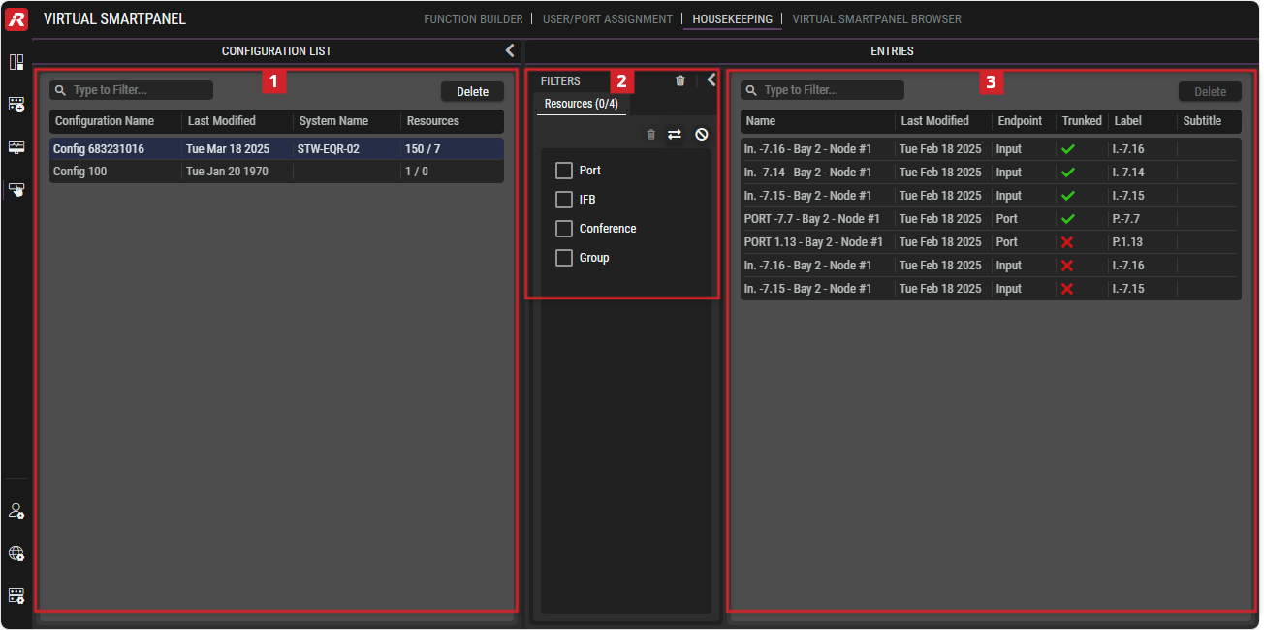The height and width of the screenshot is (630, 1264).
Task: Collapse the Filters panel with its chevron
Action: tap(711, 80)
